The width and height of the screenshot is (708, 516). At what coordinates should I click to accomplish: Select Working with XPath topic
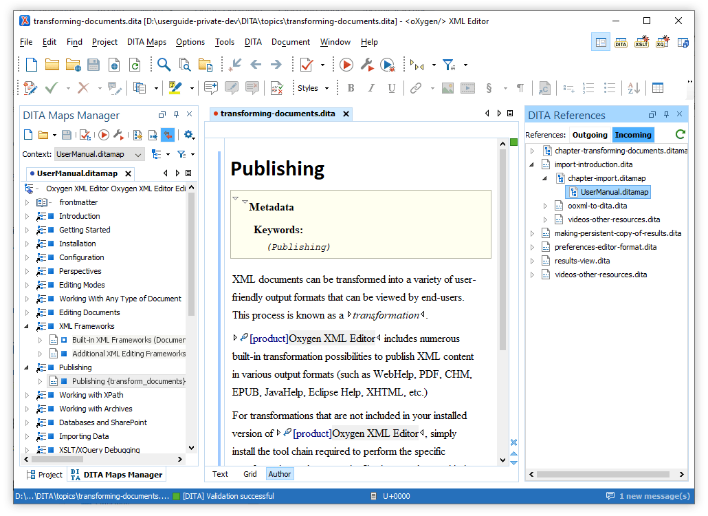pos(91,395)
